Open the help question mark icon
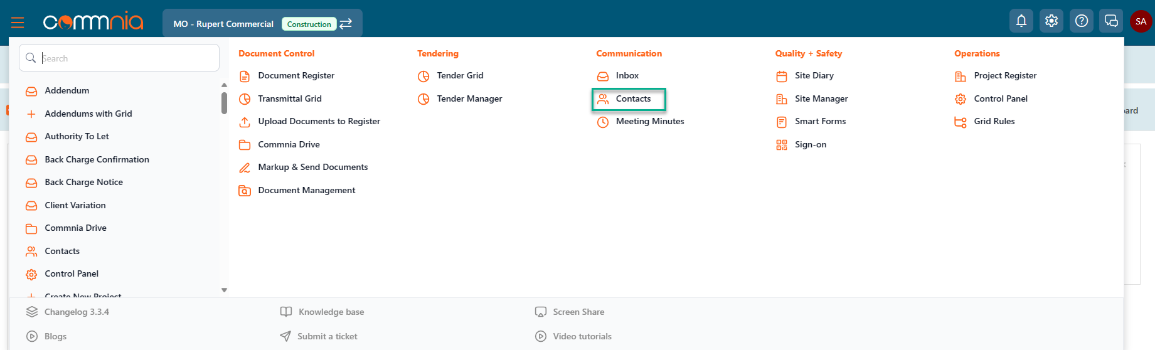This screenshot has width=1155, height=350. point(1082,21)
